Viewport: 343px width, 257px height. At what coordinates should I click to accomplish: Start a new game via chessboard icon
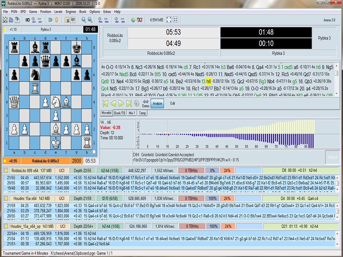pos(5,20)
